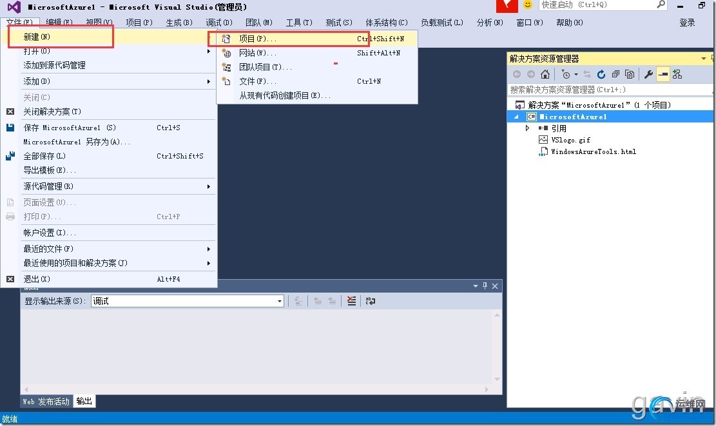
Task: Choose 文件(F)... in the New submenu
Action: tap(317, 81)
